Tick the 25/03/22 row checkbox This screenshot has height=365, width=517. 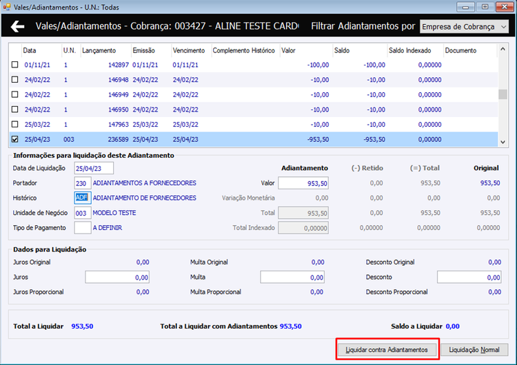pyautogui.click(x=15, y=124)
